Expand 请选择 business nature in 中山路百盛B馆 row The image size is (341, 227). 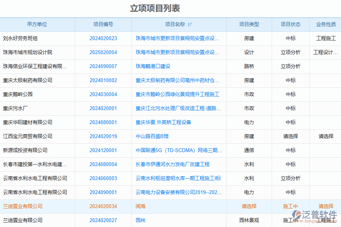(326, 137)
